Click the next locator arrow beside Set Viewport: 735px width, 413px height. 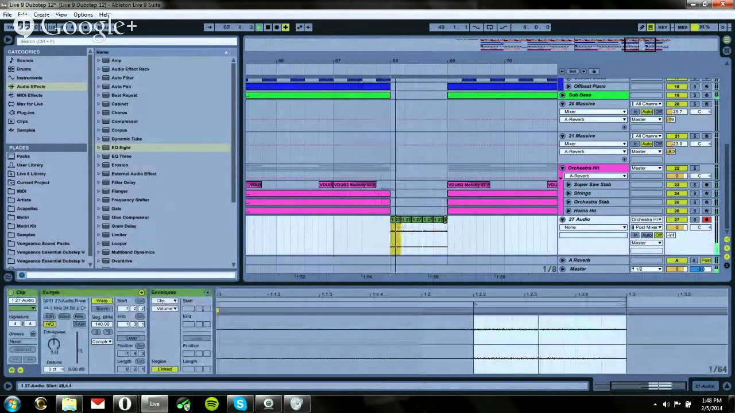coord(583,71)
